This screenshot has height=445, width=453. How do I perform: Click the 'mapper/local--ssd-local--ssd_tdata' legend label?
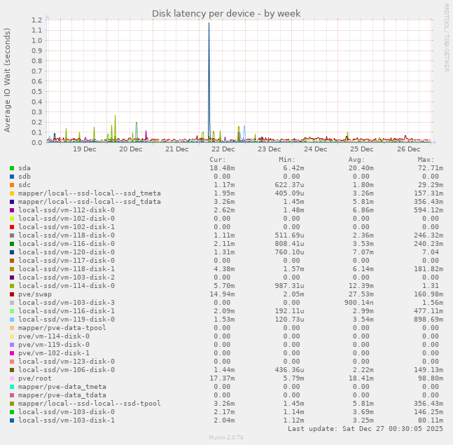(90, 202)
